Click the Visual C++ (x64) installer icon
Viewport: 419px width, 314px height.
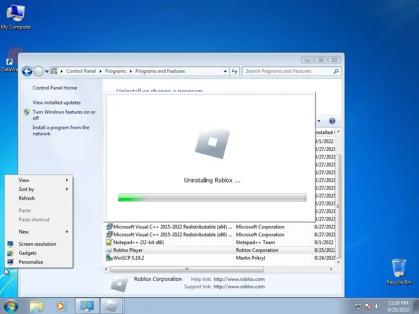coord(109,227)
